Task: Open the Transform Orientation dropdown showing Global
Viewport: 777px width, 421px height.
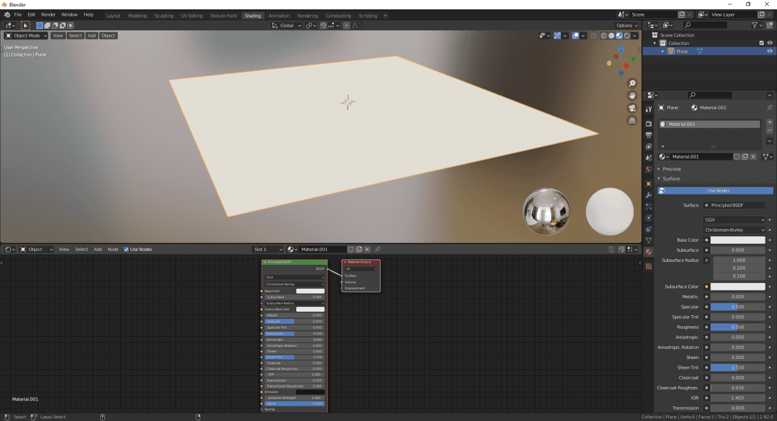Action: [286, 25]
